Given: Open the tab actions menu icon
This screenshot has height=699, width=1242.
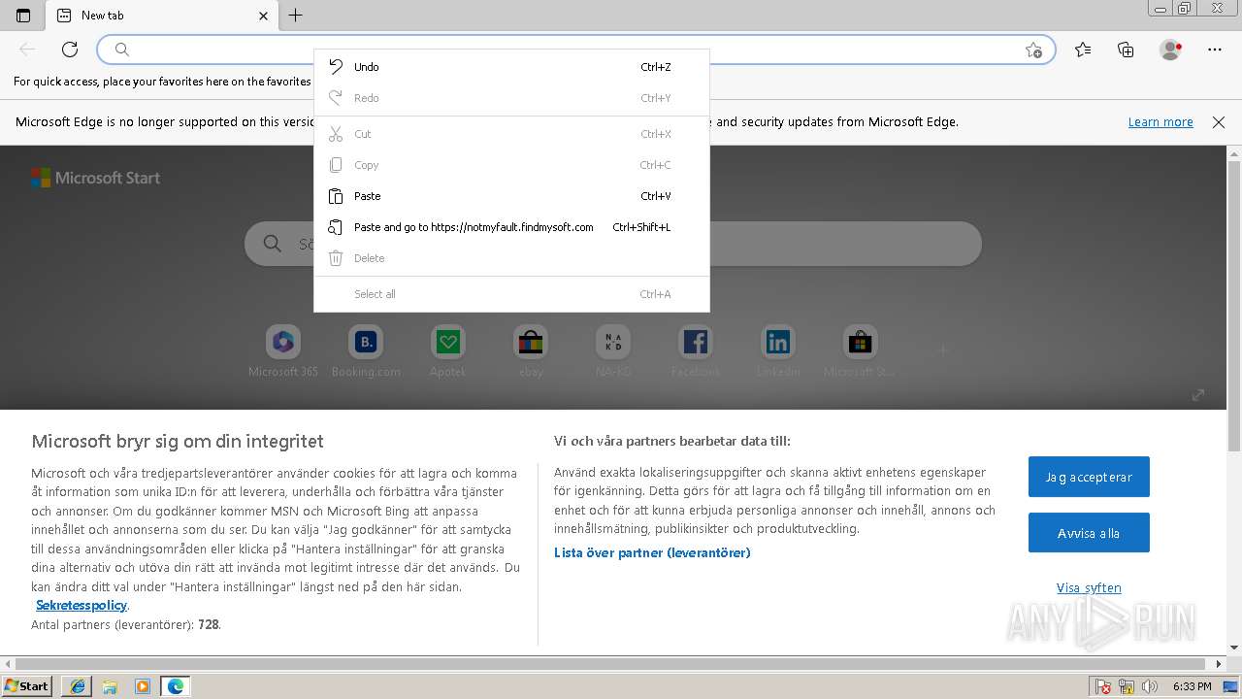Looking at the screenshot, I should coord(23,16).
